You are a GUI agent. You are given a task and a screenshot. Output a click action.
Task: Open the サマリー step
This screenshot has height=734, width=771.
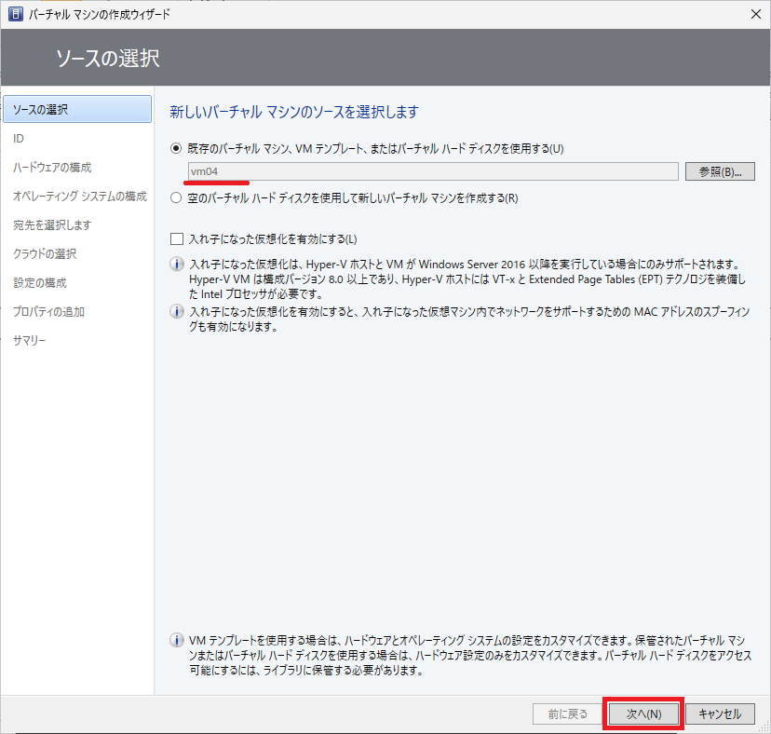click(30, 340)
